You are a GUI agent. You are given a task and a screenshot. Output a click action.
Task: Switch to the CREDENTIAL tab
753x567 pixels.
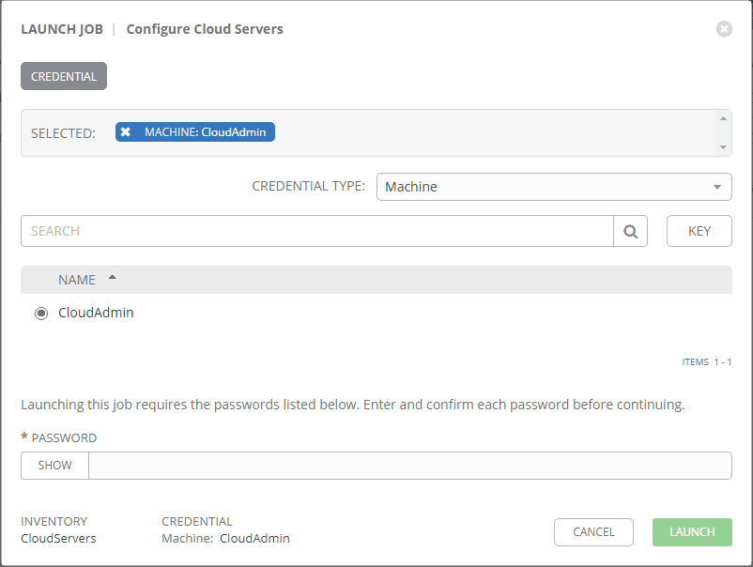pos(64,77)
